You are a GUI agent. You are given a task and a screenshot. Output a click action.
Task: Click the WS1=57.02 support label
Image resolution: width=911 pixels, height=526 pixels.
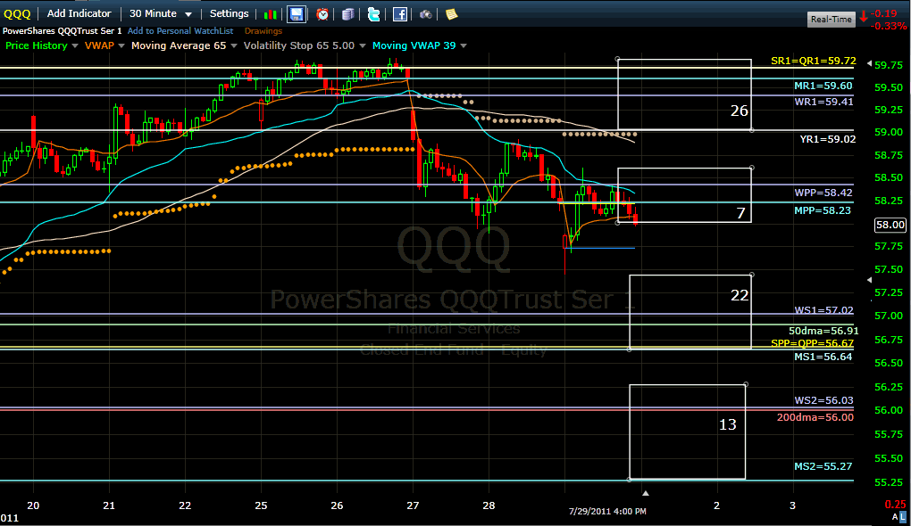pos(823,310)
